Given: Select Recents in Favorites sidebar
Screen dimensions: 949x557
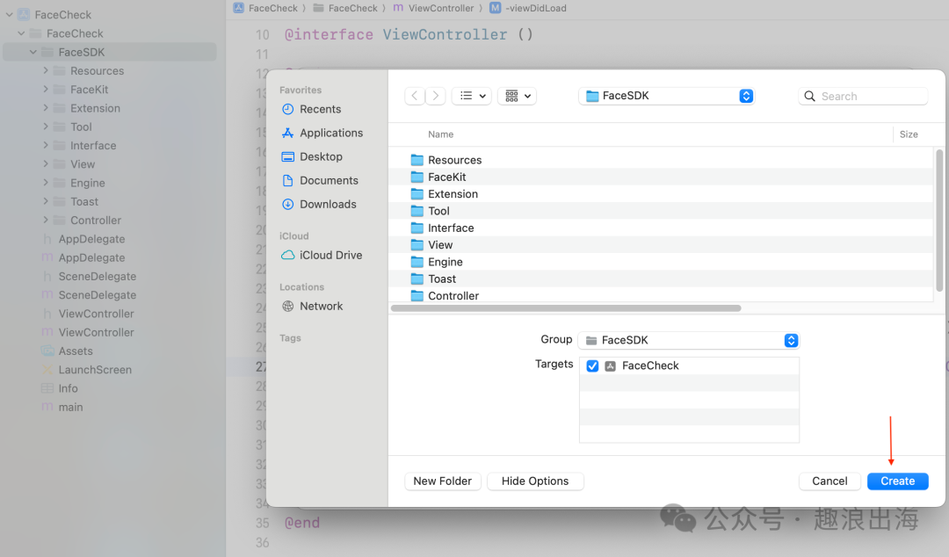Looking at the screenshot, I should click(x=312, y=109).
